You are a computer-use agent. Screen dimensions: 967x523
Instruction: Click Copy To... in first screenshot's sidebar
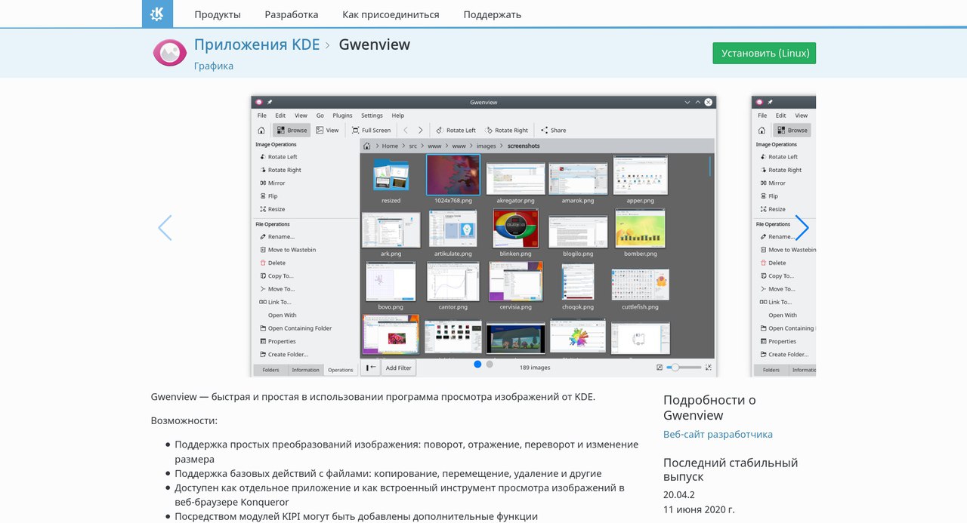click(276, 276)
